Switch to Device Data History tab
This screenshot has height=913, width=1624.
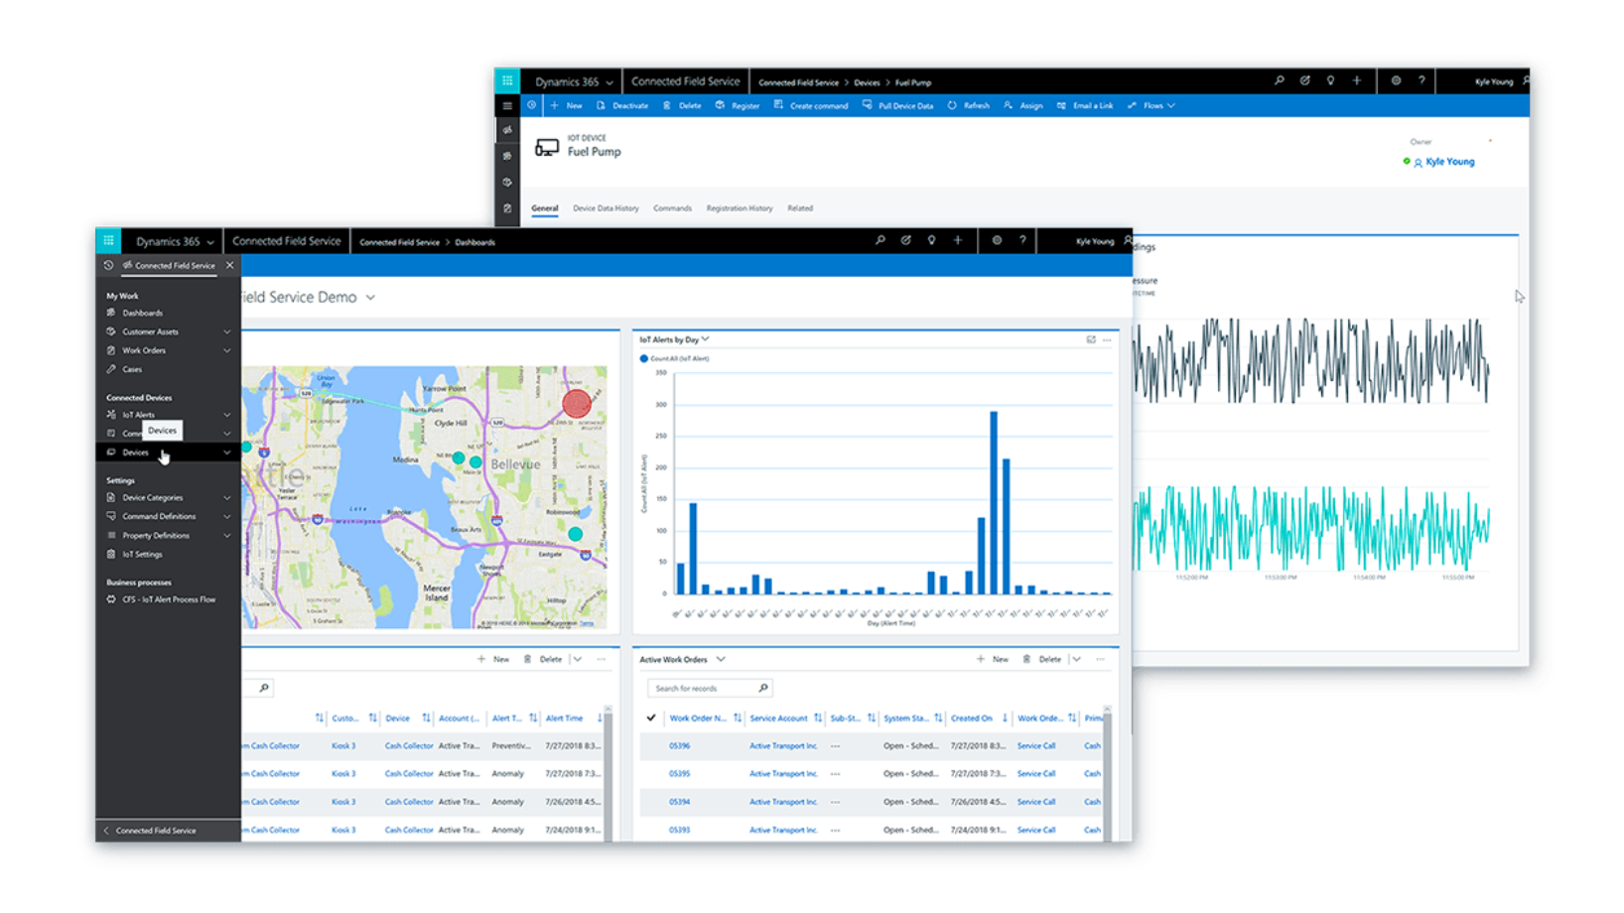pos(606,208)
